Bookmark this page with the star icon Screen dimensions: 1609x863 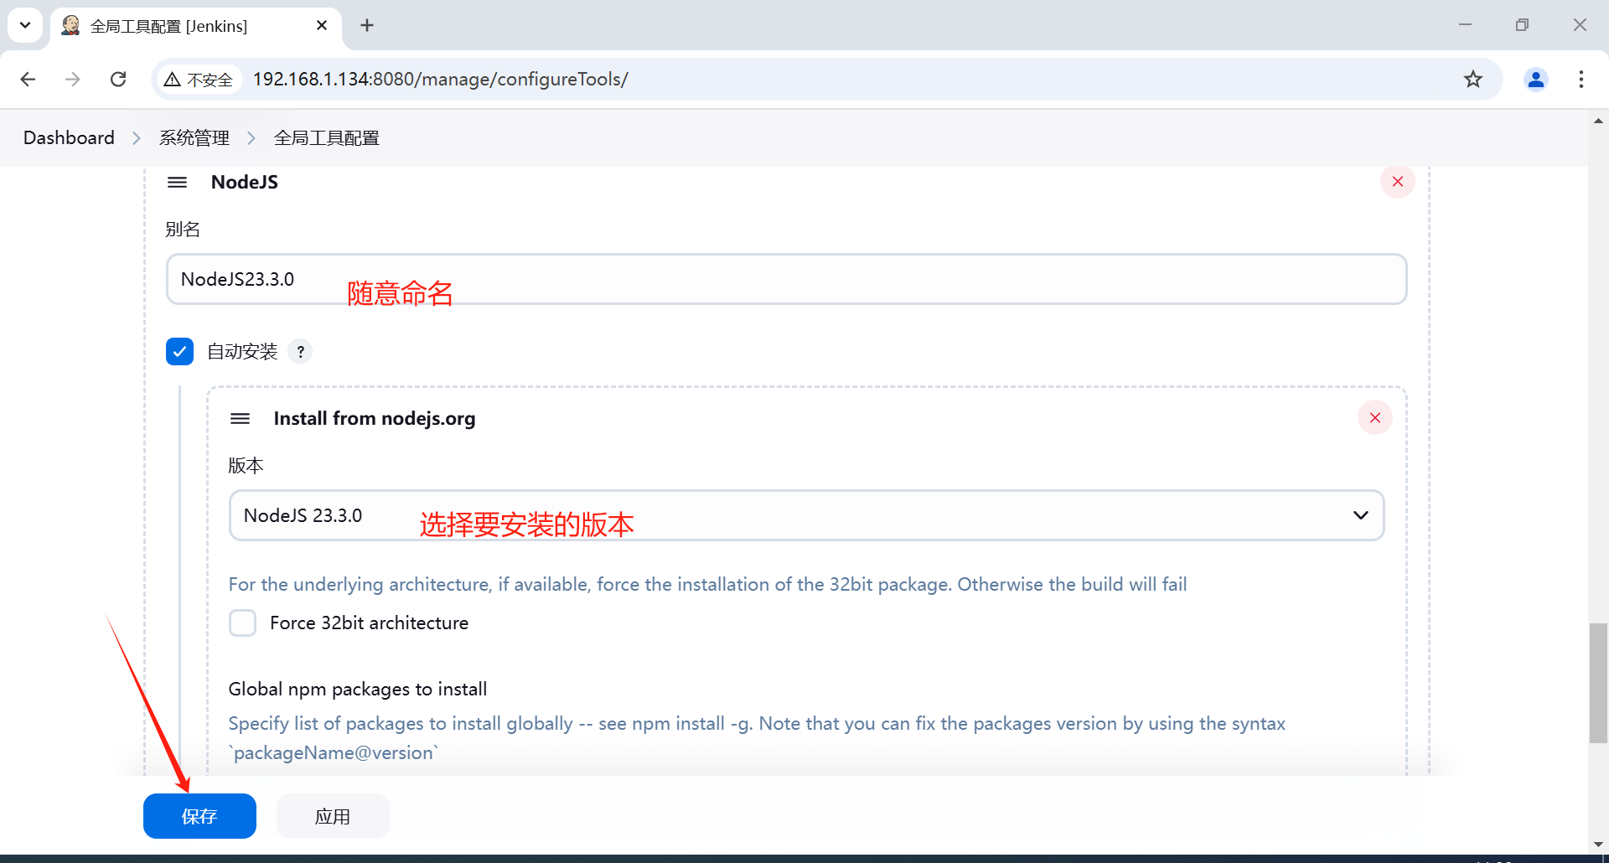click(x=1473, y=79)
